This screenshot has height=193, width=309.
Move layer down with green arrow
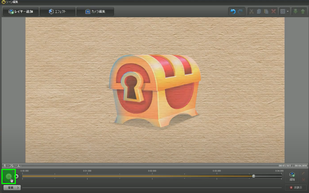click(x=295, y=12)
